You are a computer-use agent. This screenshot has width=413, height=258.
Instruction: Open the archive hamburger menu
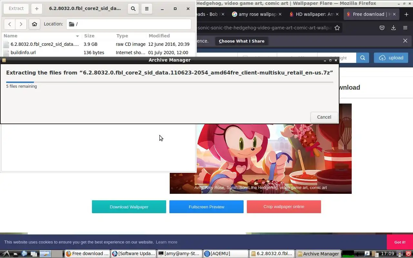pos(147,9)
